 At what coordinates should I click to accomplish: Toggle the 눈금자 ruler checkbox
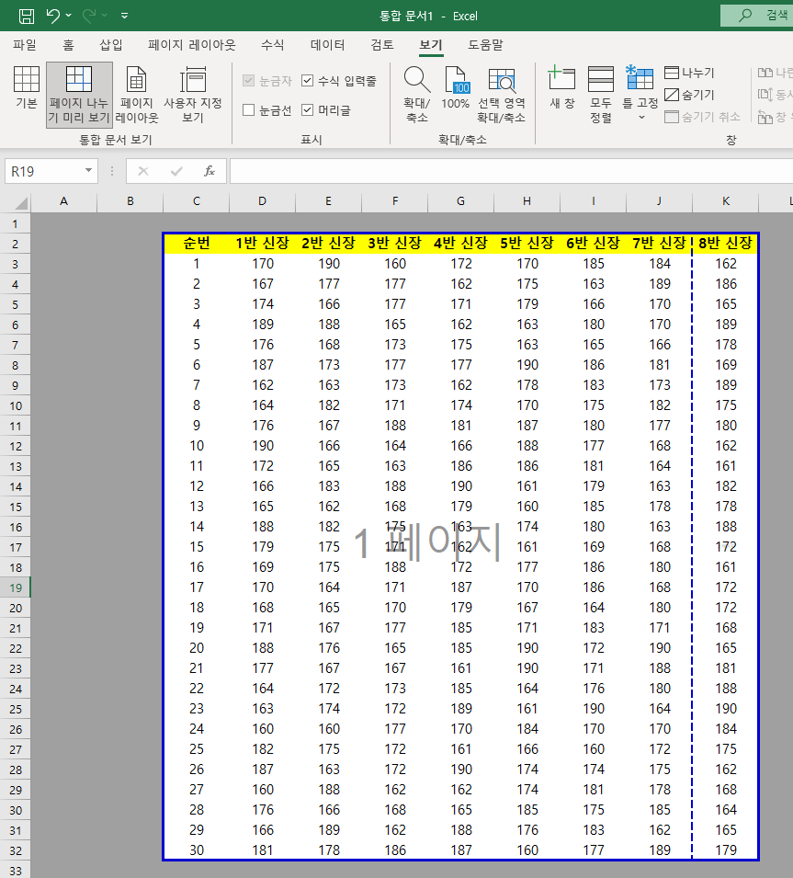[248, 81]
